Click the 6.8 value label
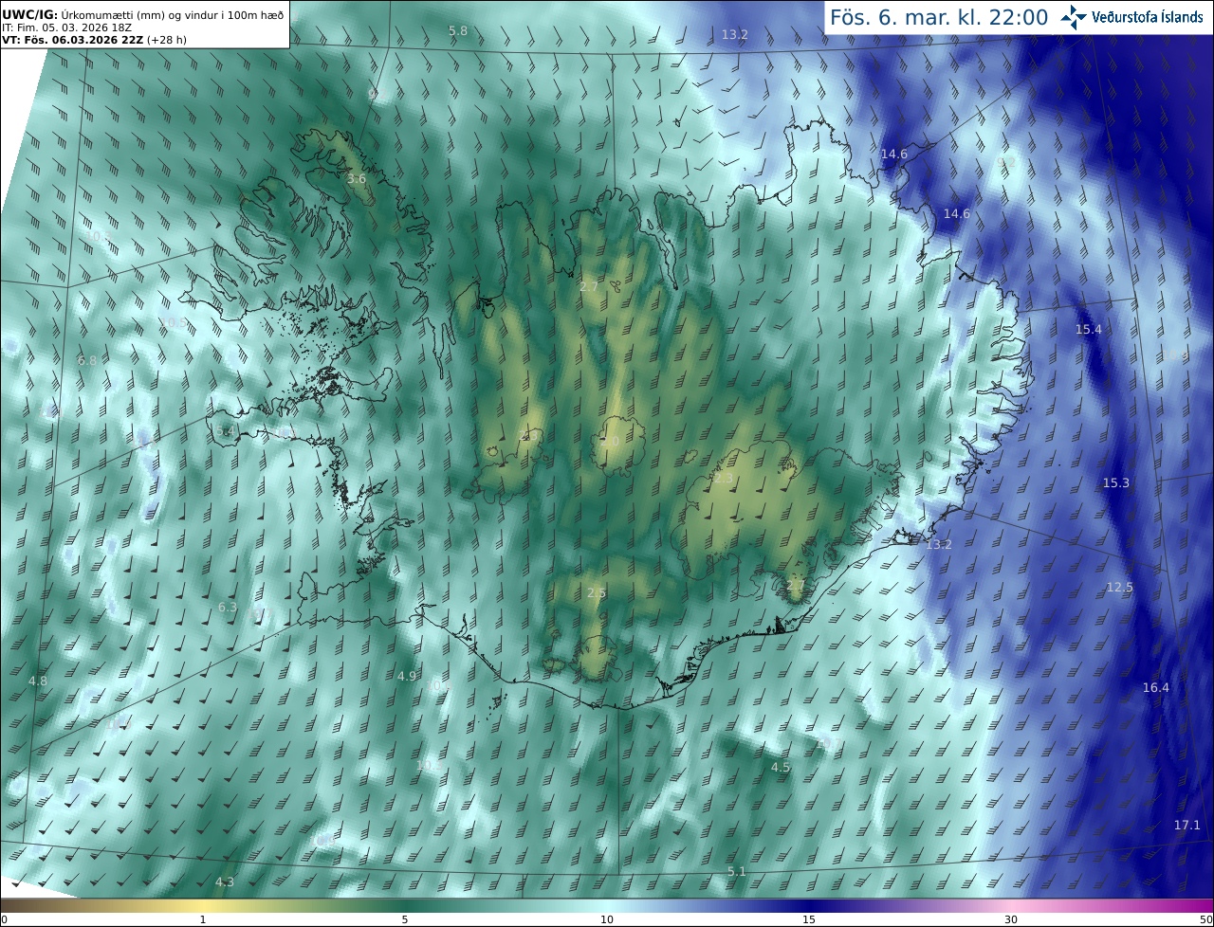This screenshot has width=1214, height=927. 87,360
